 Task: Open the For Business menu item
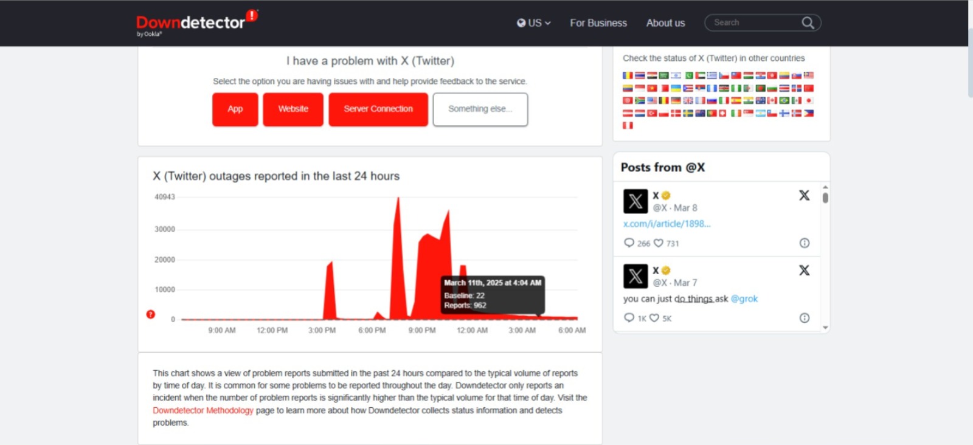point(598,23)
